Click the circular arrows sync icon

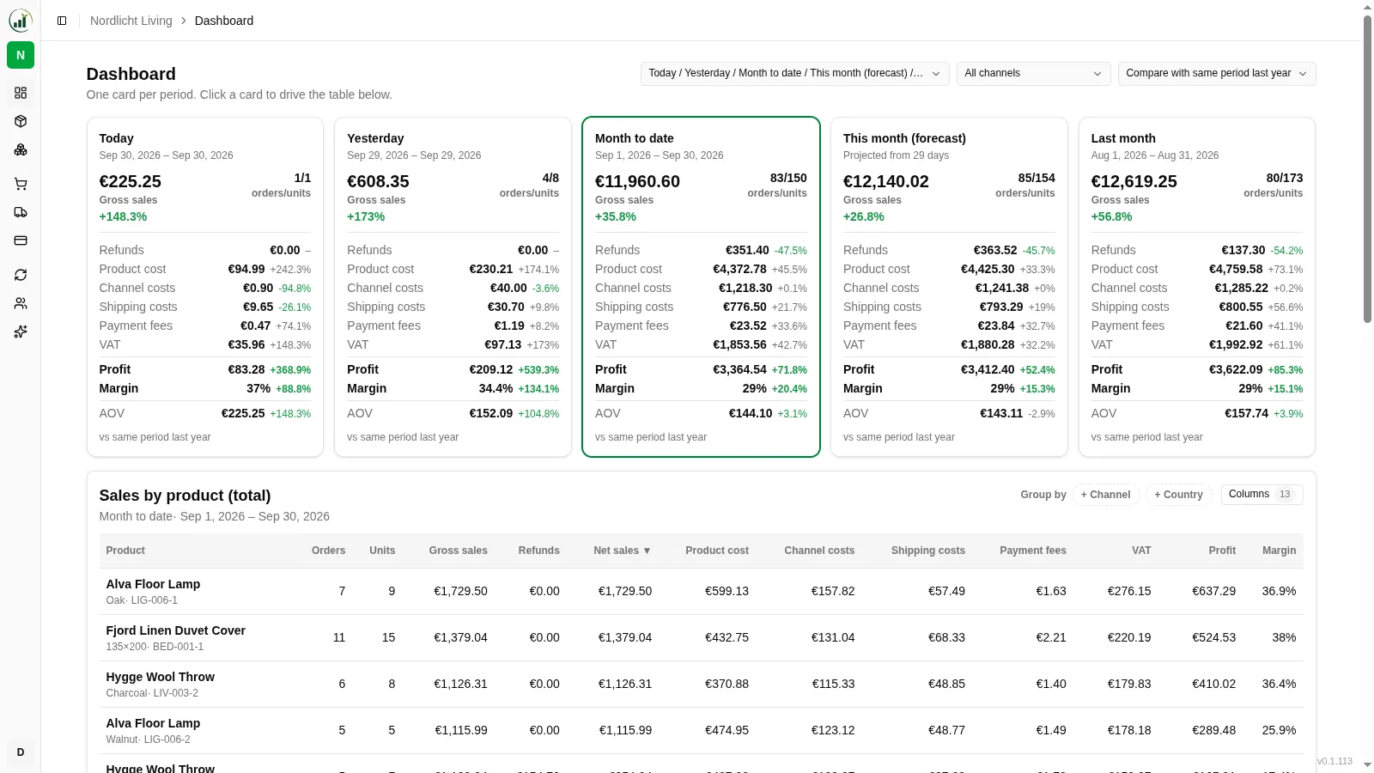click(x=21, y=275)
